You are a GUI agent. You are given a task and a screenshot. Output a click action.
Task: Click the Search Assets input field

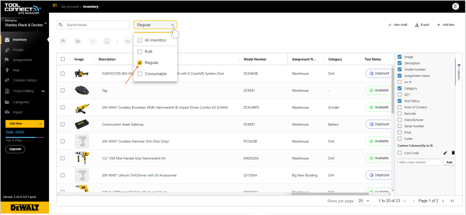coord(93,25)
